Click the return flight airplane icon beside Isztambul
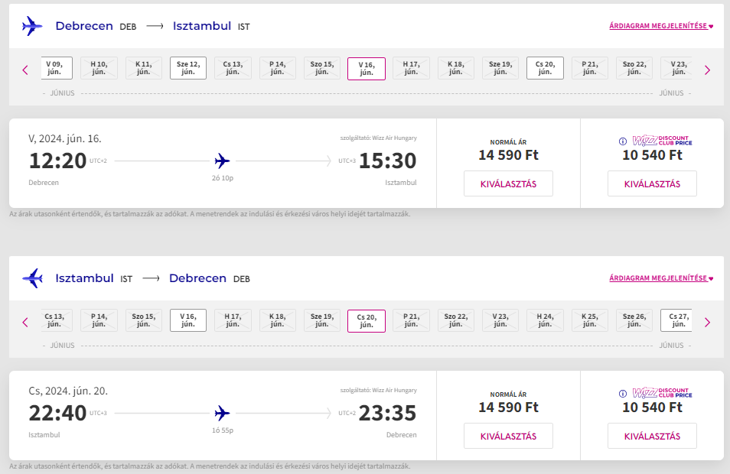 coord(32,278)
